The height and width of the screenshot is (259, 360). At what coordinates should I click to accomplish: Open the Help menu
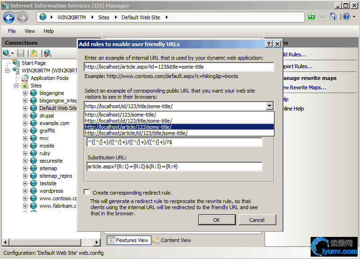coord(49,31)
